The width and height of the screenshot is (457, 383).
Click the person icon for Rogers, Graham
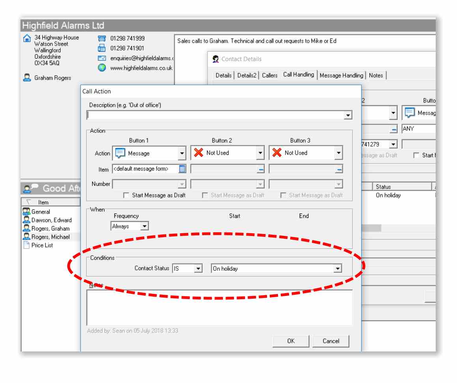26,229
